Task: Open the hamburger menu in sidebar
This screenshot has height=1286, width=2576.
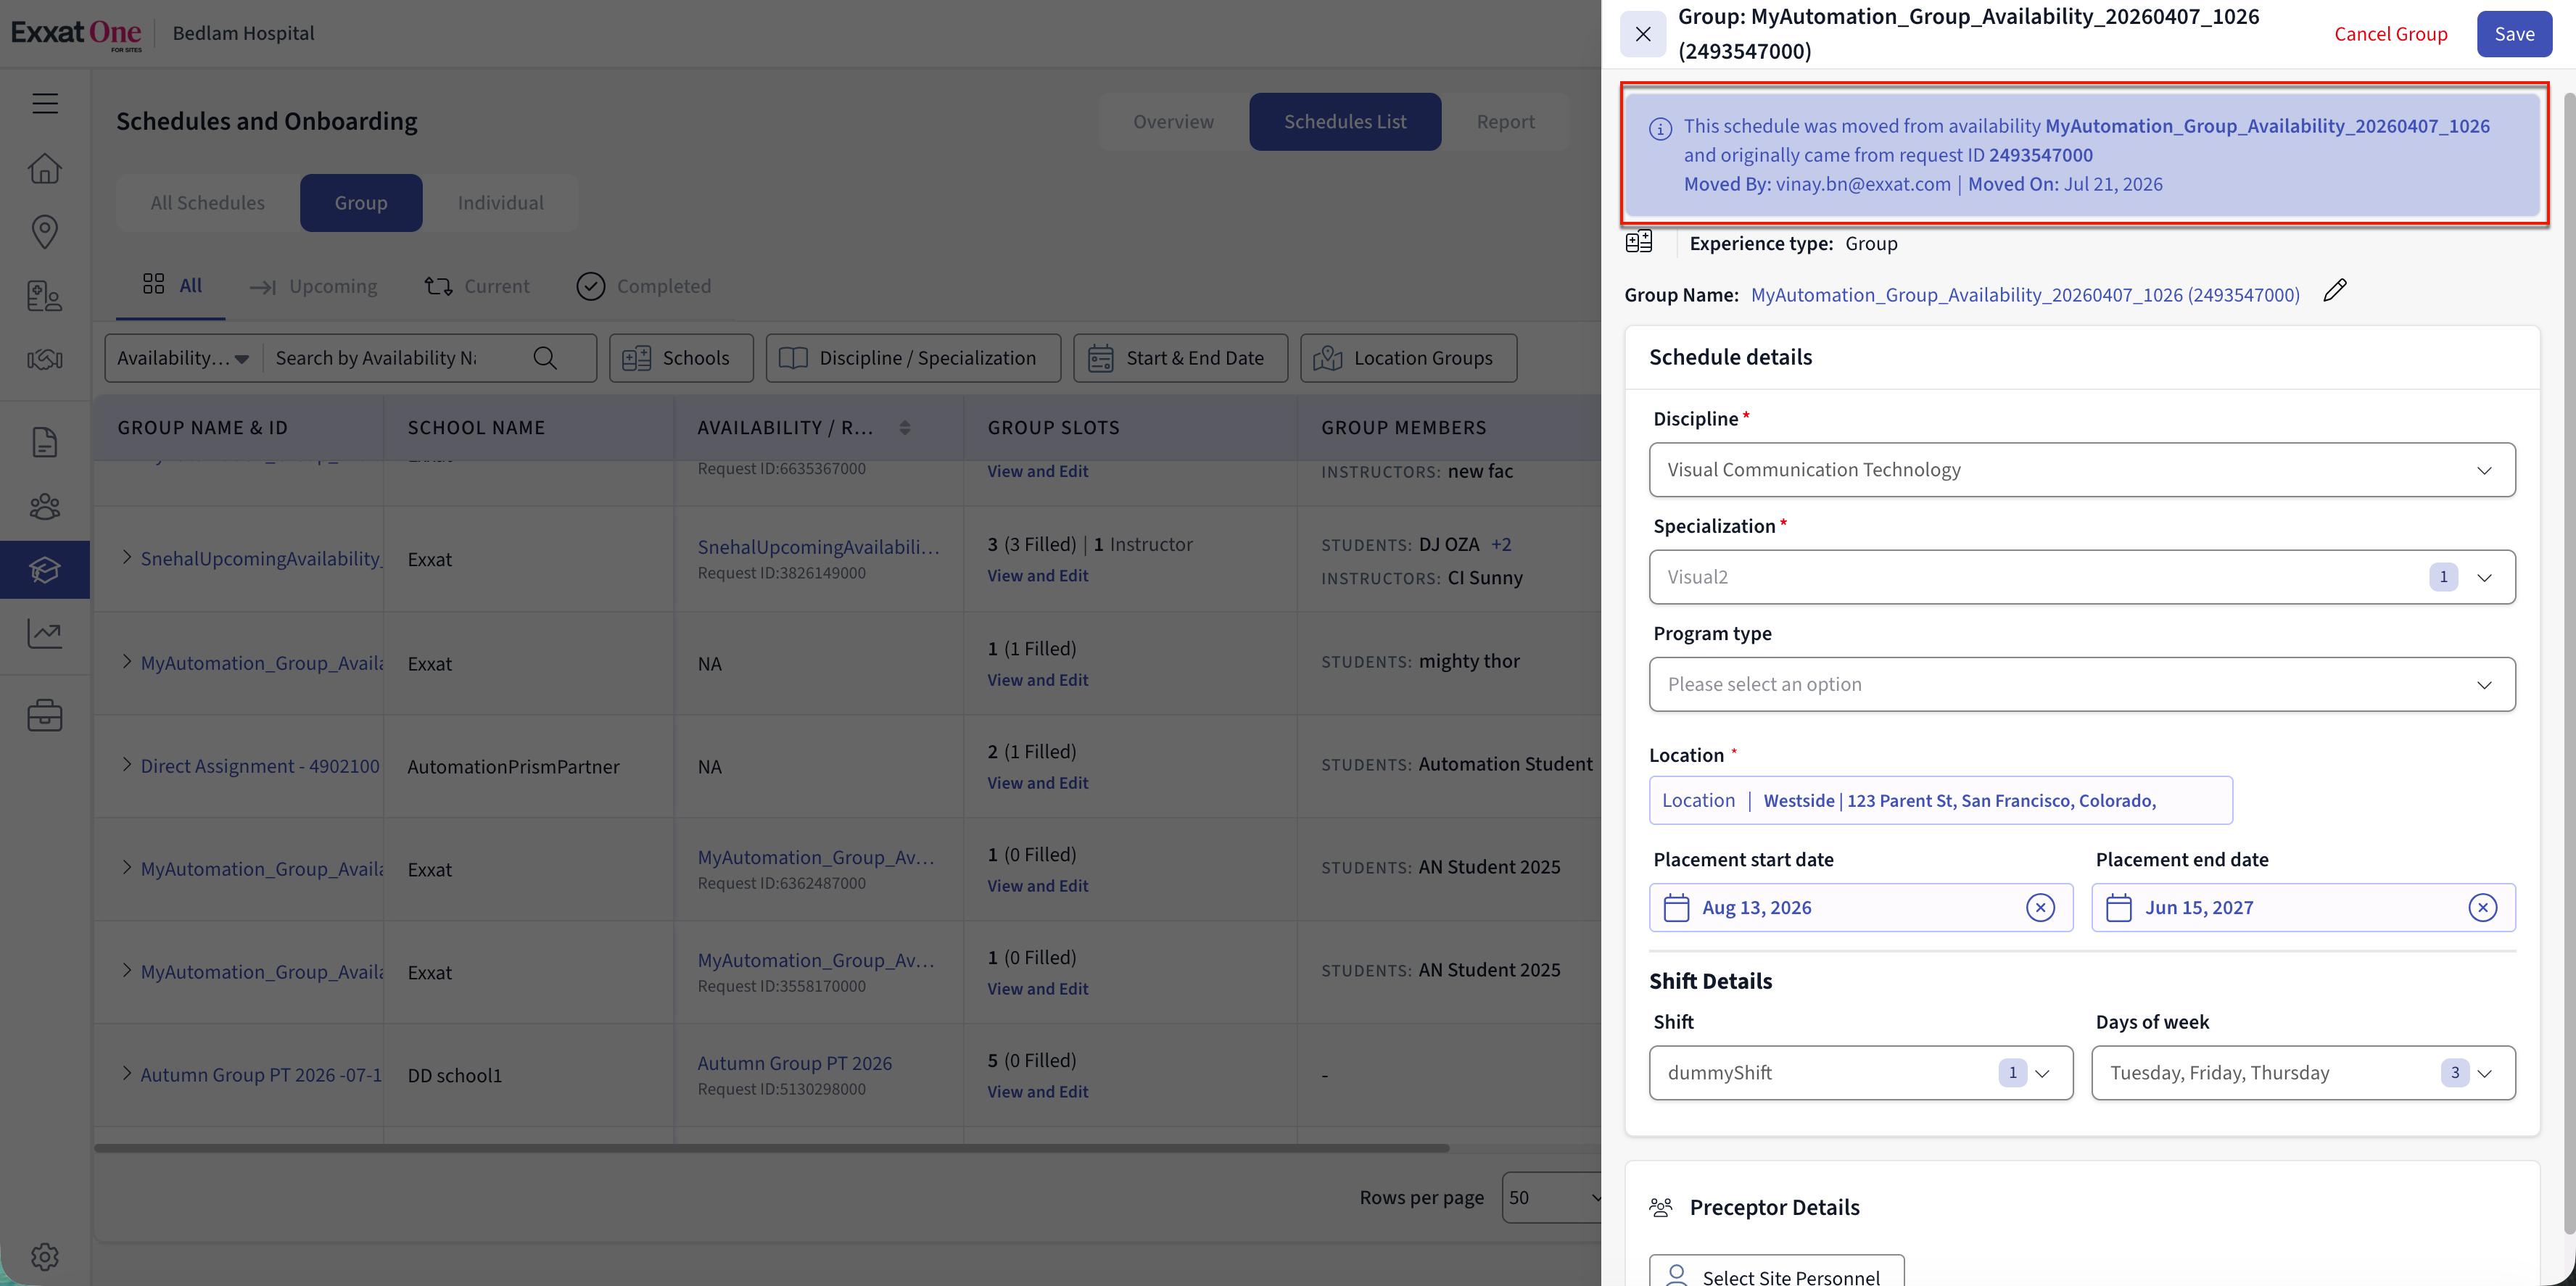Action: point(45,103)
